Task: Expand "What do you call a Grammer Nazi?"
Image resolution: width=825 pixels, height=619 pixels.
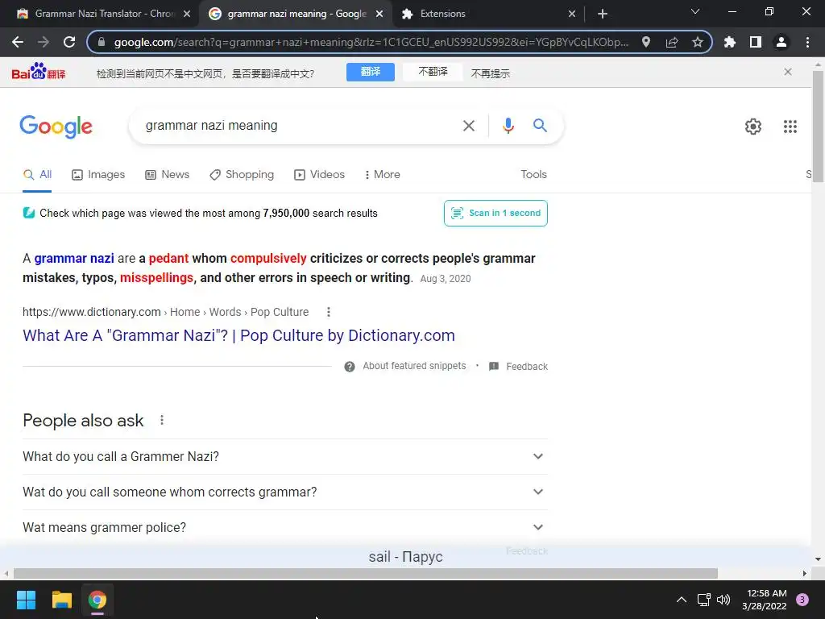Action: tap(285, 456)
